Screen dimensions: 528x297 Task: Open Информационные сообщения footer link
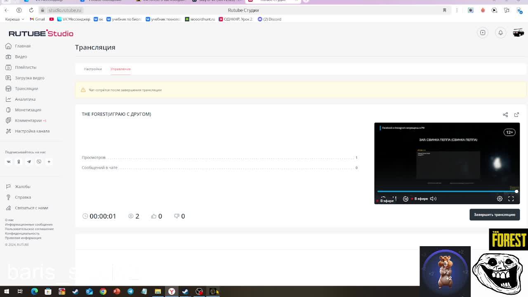(x=29, y=224)
